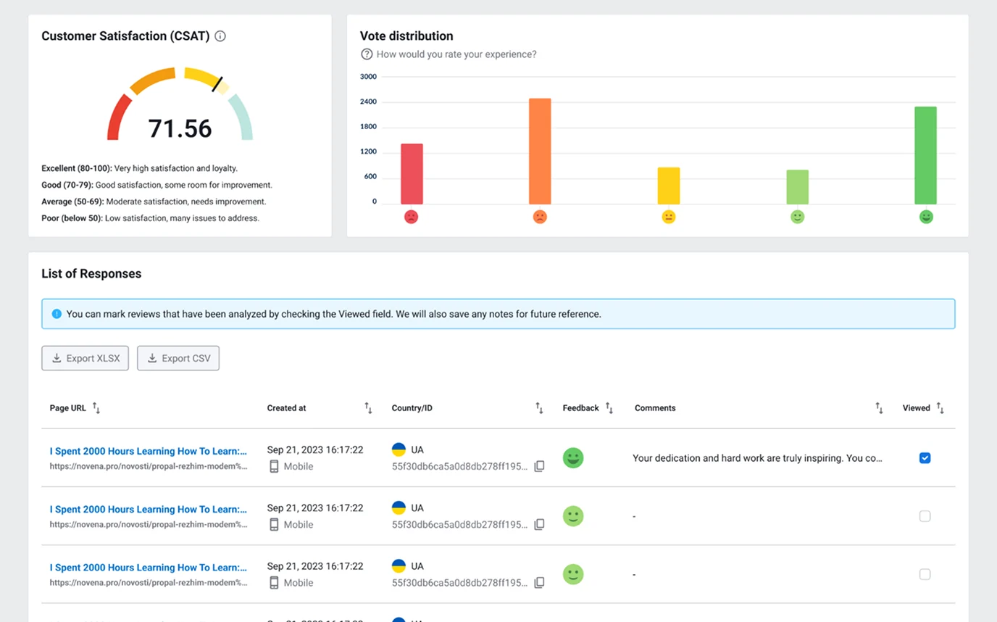Uncheck the Viewed checkbox in first row
The width and height of the screenshot is (997, 622).
pos(925,458)
